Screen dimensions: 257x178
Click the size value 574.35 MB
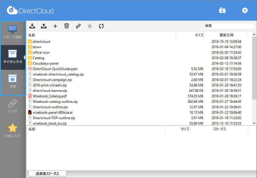pos(195,96)
